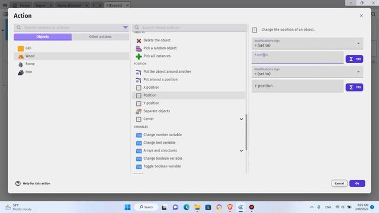Screen dimensions: 379x213
Task: Choose Toggle boolean variable action
Action: click(189, 166)
